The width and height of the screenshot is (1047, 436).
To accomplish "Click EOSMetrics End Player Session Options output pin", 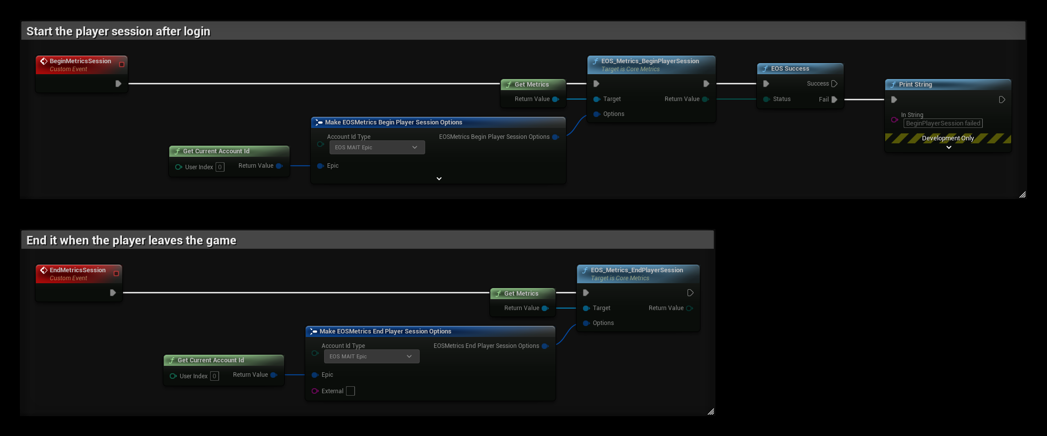I will [x=545, y=346].
